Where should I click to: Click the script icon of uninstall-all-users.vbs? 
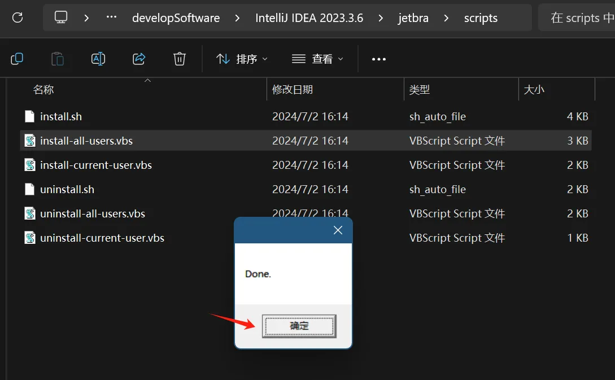(x=30, y=214)
